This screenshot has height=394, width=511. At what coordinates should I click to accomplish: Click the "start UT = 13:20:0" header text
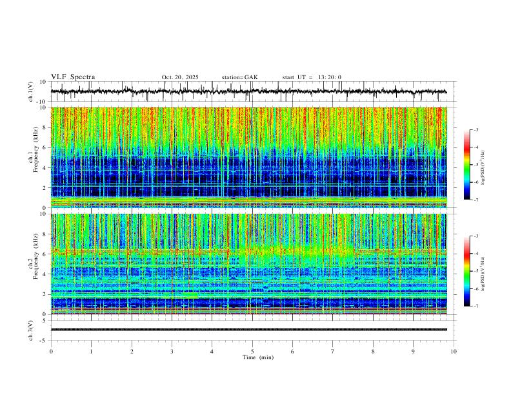(312, 77)
